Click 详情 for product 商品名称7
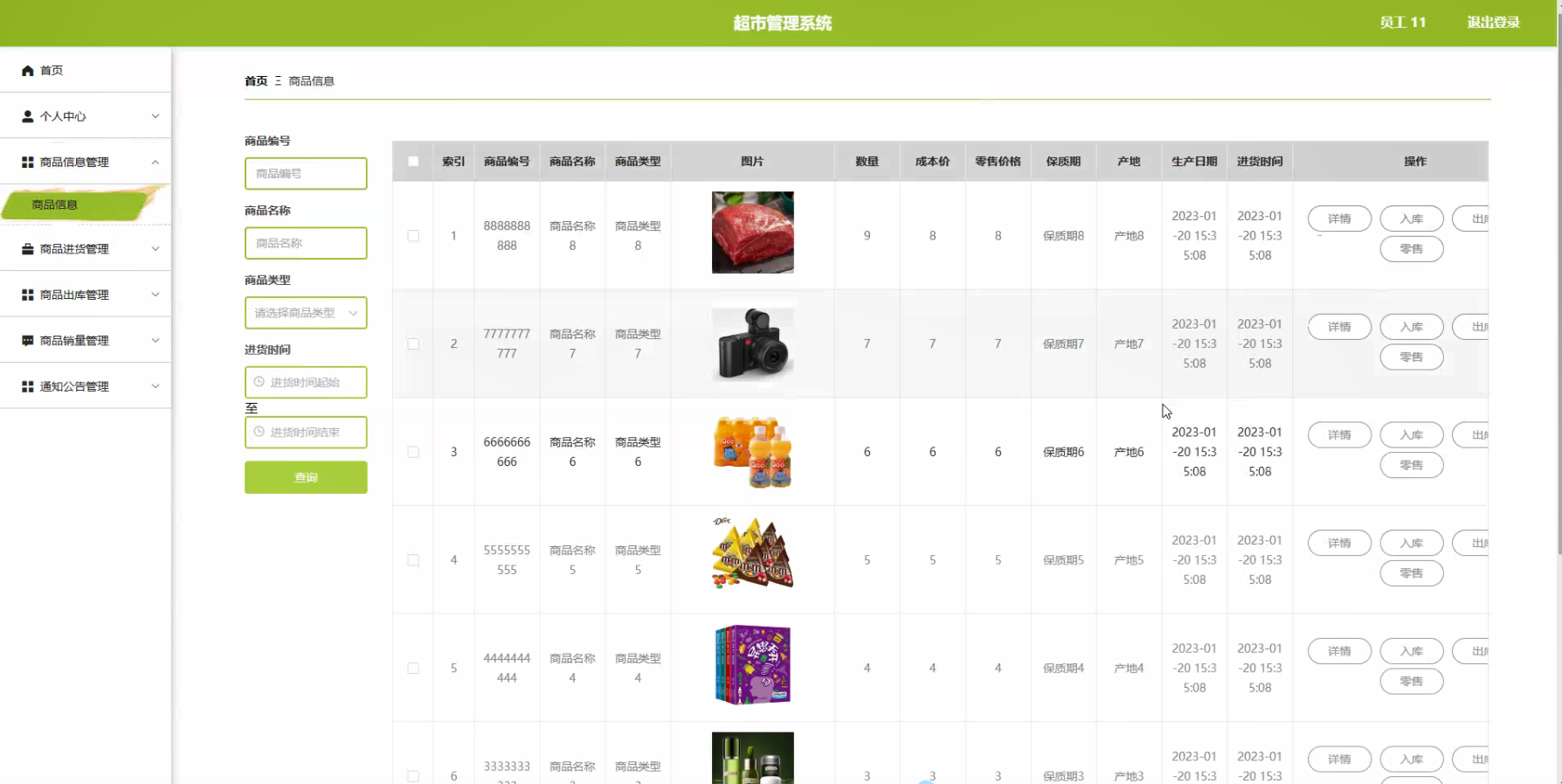 coord(1339,327)
